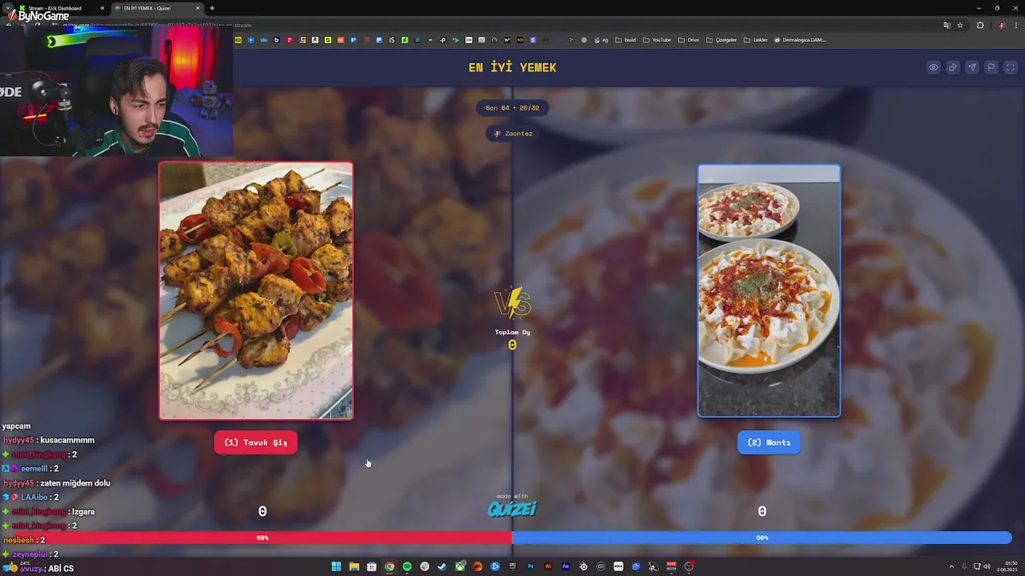Open the Chrome profile avatar
This screenshot has height=576, width=1025.
point(1002,25)
